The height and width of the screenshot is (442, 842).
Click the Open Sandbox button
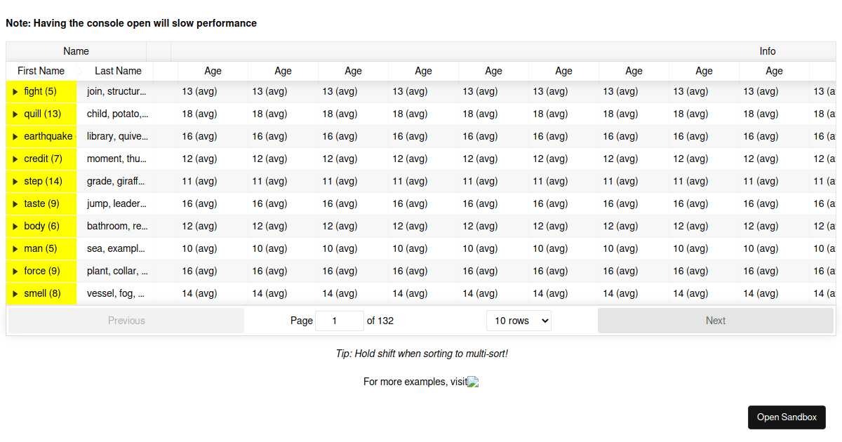point(787,417)
